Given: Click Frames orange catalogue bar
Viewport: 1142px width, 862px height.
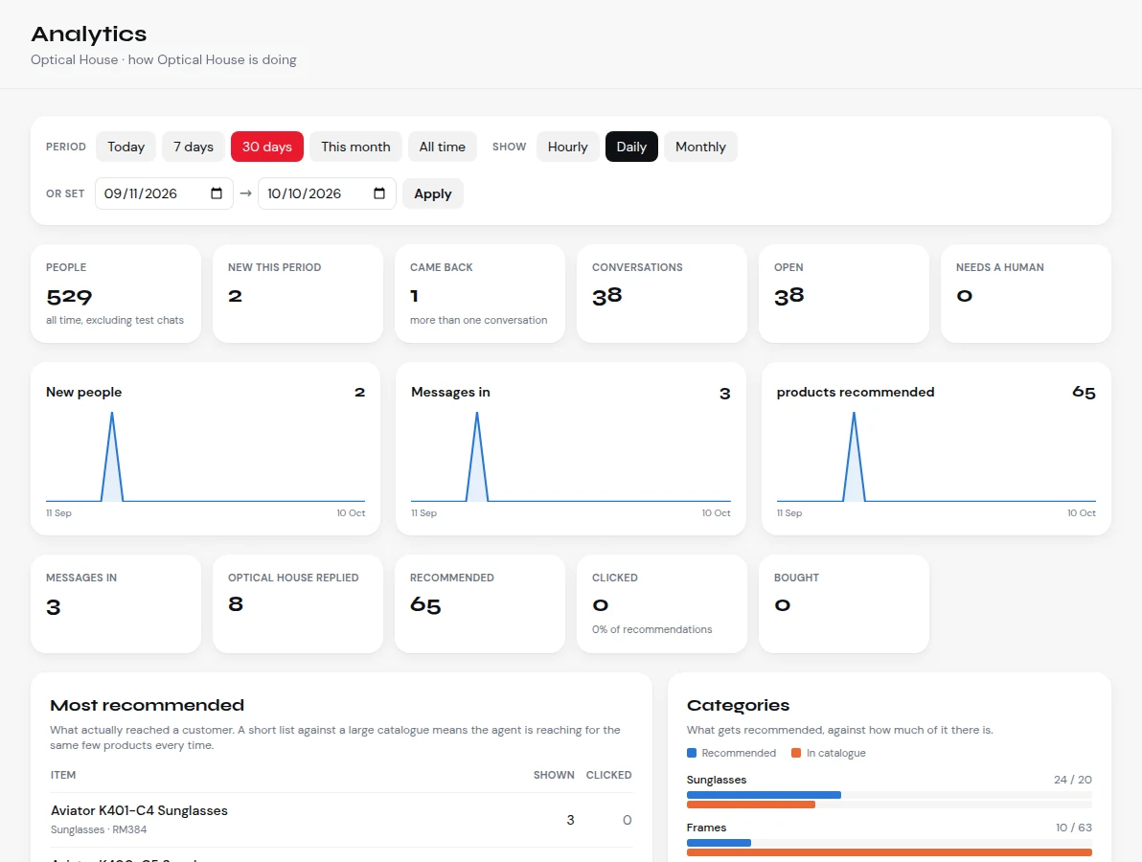Looking at the screenshot, I should [x=889, y=852].
